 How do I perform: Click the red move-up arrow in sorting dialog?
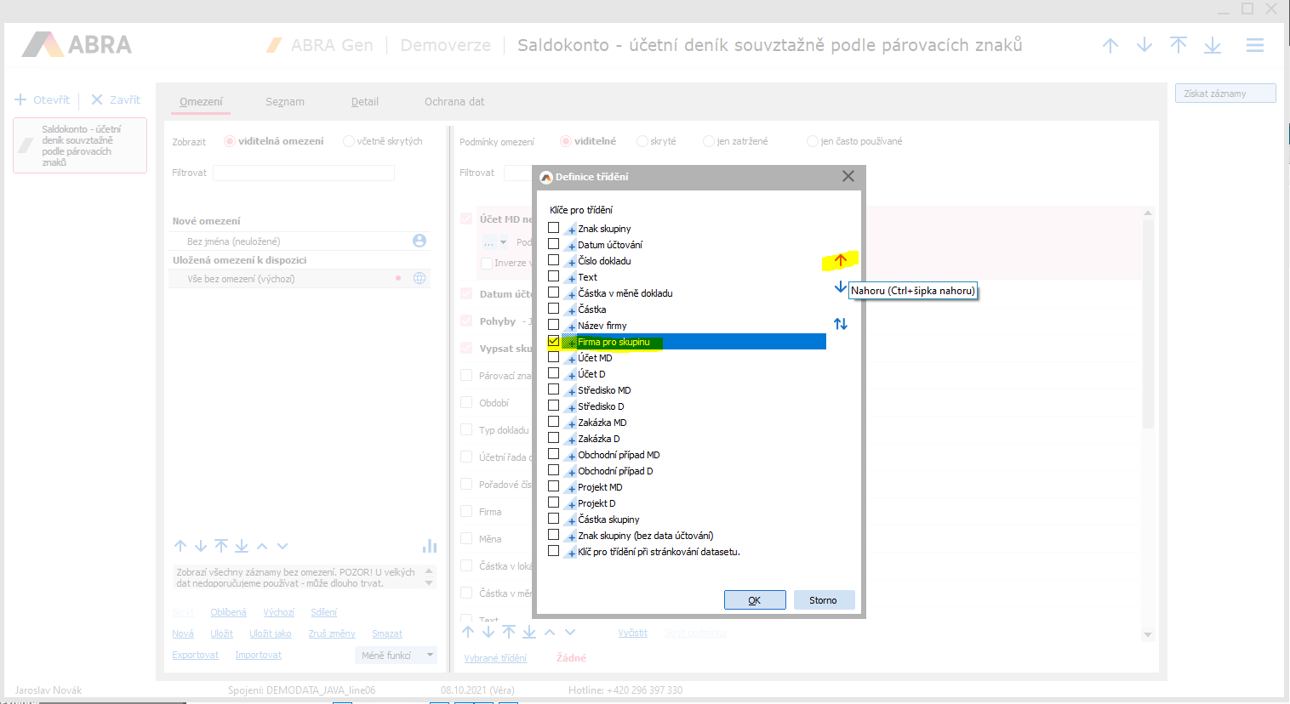840,260
